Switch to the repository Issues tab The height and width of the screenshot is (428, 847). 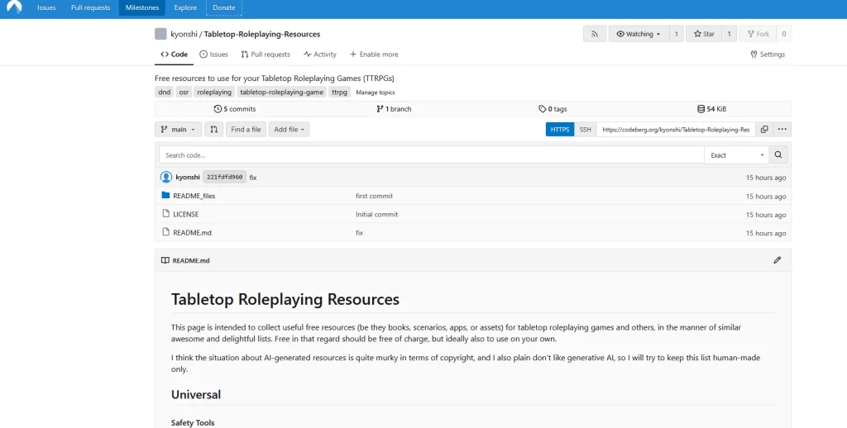click(x=214, y=55)
